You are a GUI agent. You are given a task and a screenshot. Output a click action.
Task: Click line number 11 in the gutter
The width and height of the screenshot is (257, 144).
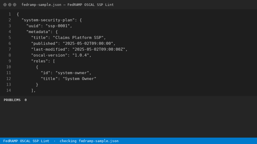[x=9, y=73]
